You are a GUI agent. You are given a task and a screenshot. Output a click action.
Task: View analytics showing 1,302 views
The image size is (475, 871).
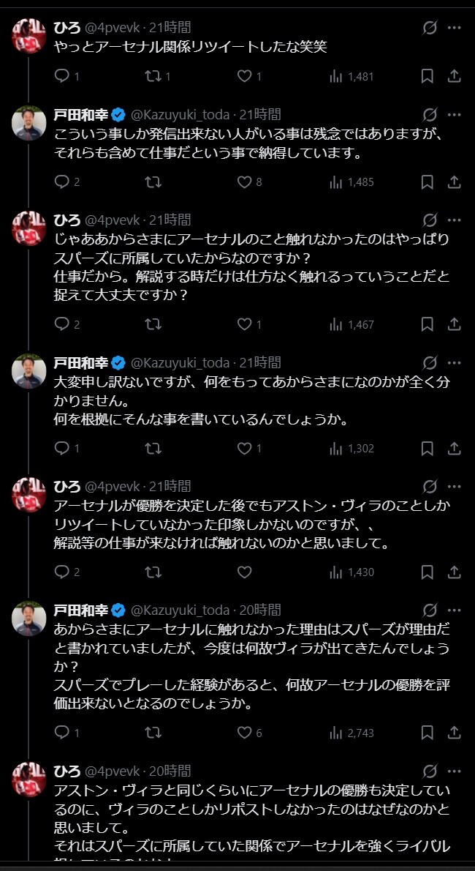[351, 448]
